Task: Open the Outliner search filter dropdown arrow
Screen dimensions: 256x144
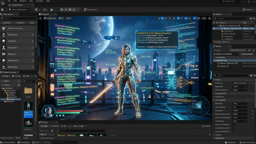Action: 246,19
